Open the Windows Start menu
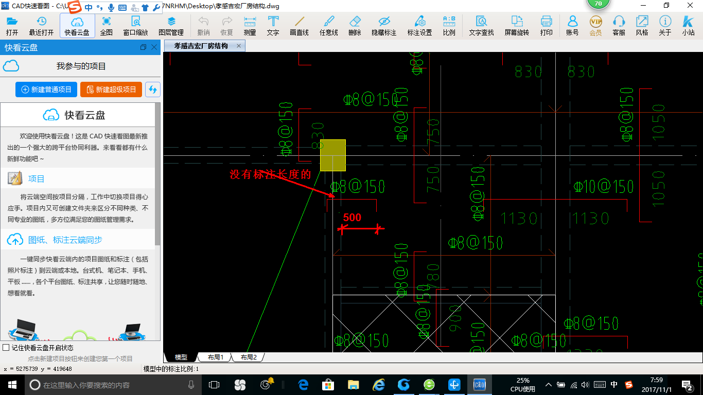Screen dimensions: 703x395 (x=12, y=384)
